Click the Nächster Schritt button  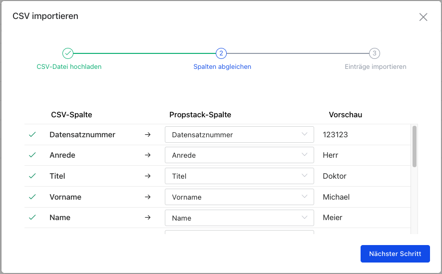[x=395, y=254]
